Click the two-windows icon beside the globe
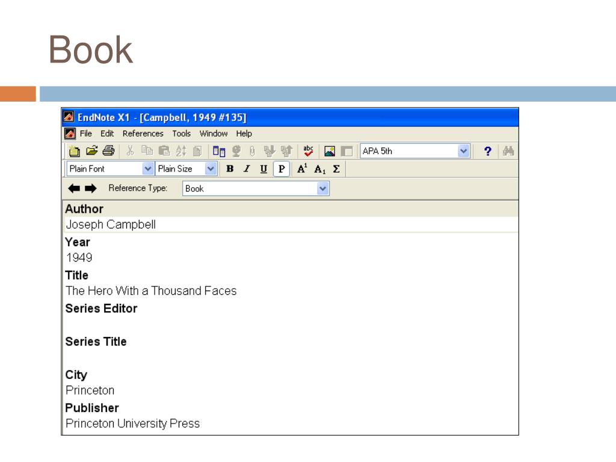Image resolution: width=616 pixels, height=462 pixels. [219, 151]
